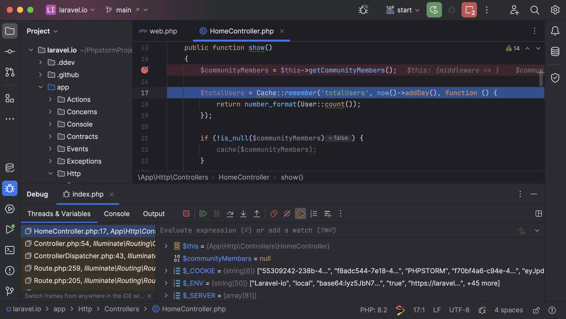Screen dimensions: 566x319
Task: Stop the debug session
Action: tap(186, 214)
